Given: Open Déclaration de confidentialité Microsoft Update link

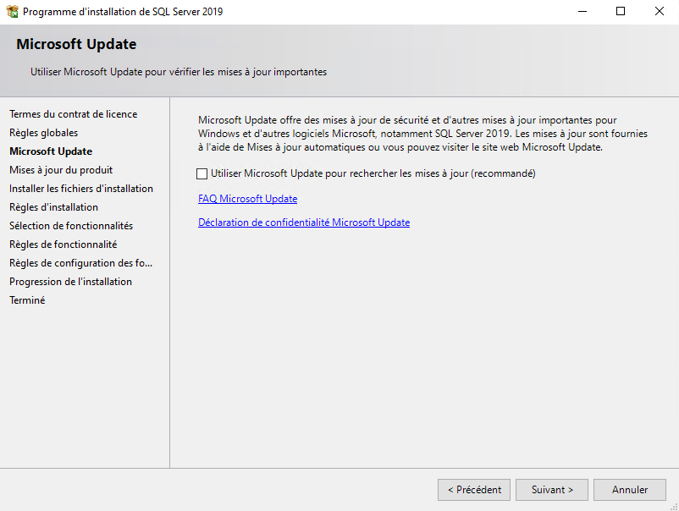Looking at the screenshot, I should (303, 223).
